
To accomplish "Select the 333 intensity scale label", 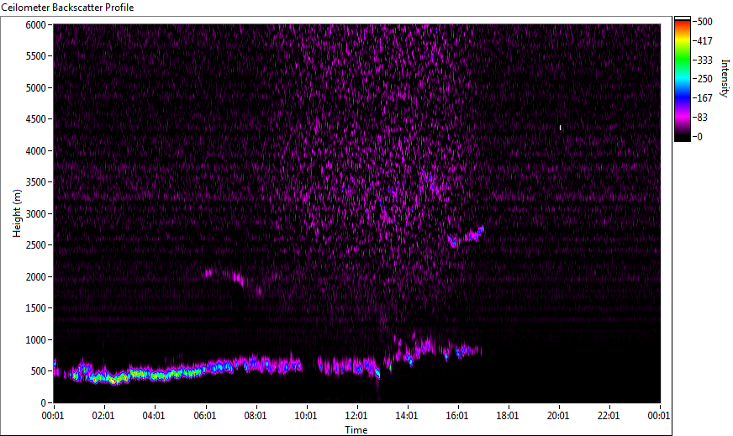I will click(x=704, y=60).
